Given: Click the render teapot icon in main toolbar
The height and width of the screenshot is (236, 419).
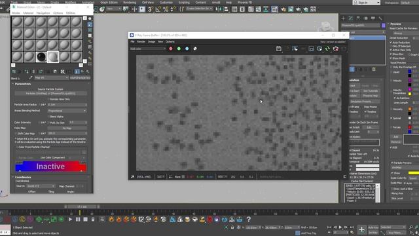Looking at the screenshot, I should click(299, 9).
